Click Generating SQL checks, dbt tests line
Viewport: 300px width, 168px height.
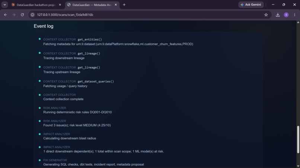pyautogui.click(x=93, y=164)
